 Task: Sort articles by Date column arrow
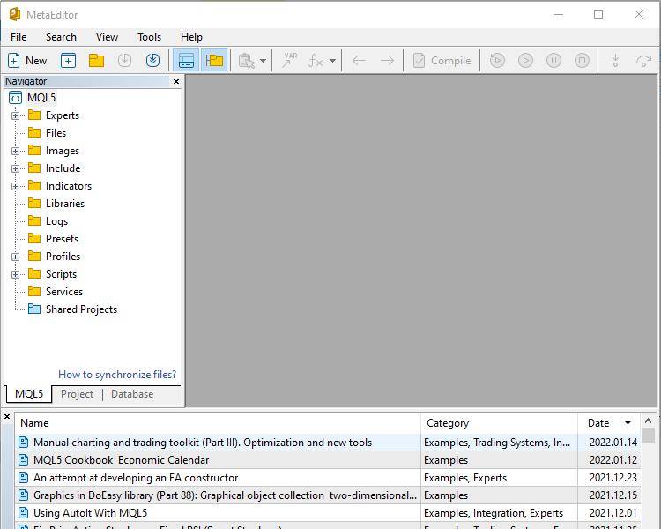click(628, 423)
